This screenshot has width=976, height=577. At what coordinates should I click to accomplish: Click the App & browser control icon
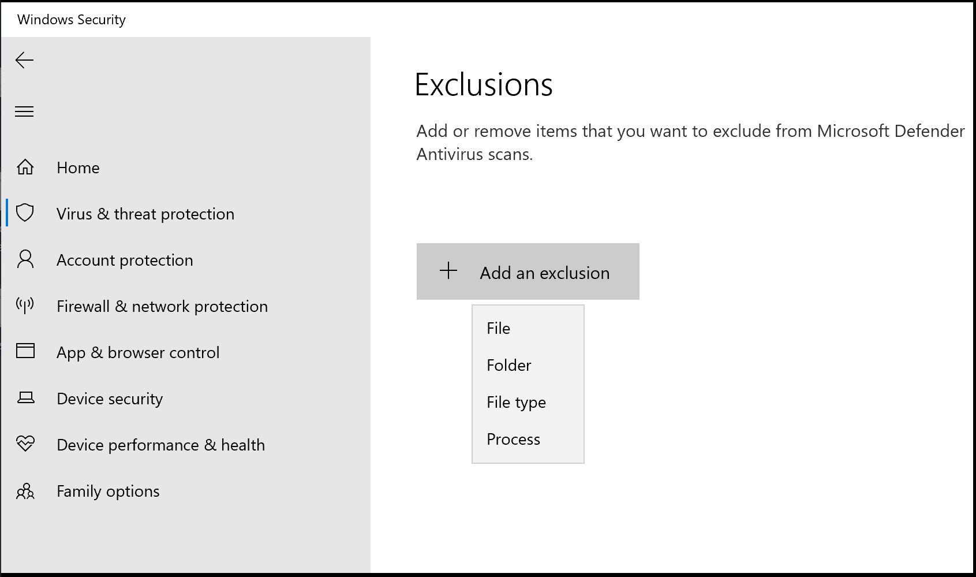(25, 352)
